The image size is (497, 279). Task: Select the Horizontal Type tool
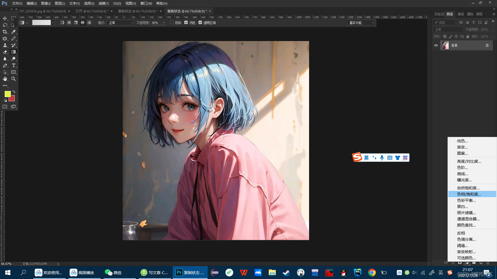pyautogui.click(x=13, y=65)
